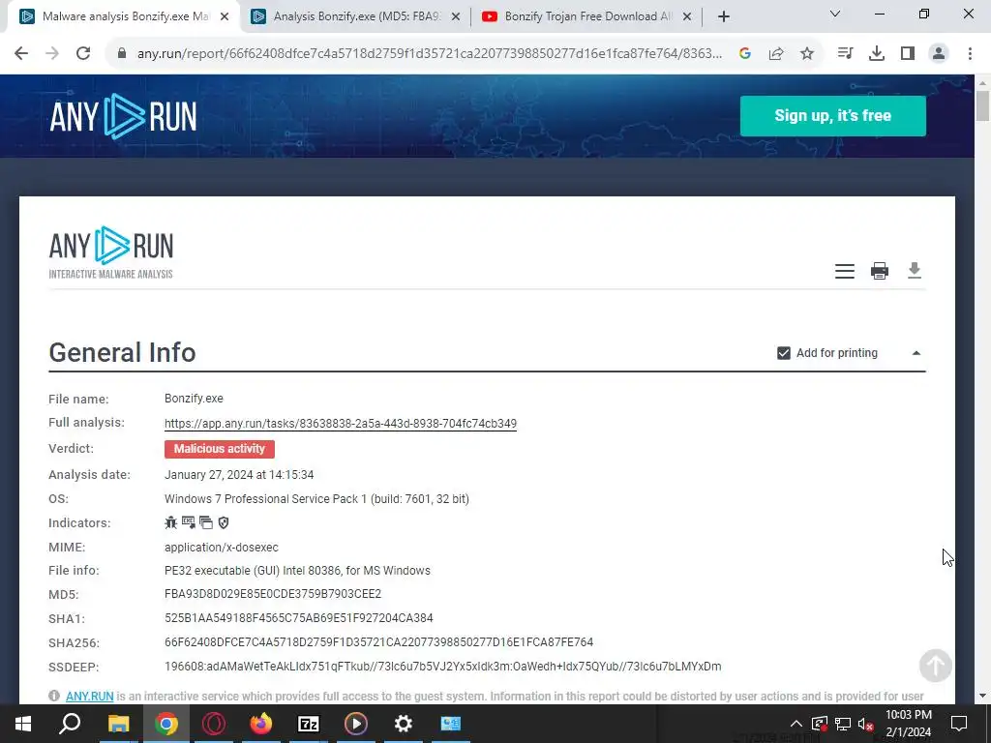Open the full analysis app.any.run link
Viewport: 991px width, 743px height.
(x=341, y=424)
